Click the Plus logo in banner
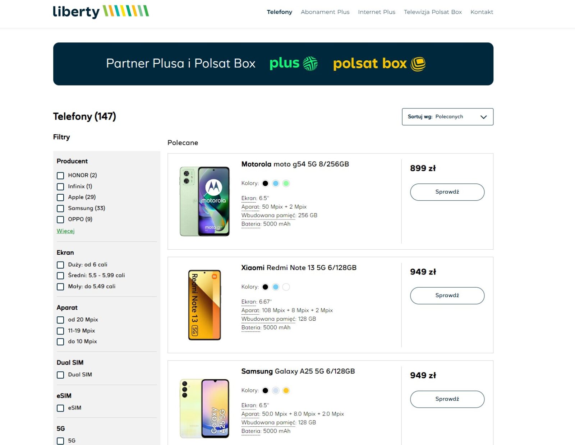This screenshot has height=445, width=575. point(293,64)
